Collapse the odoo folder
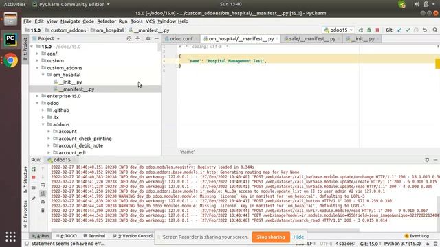Image resolution: width=440 pixels, height=247 pixels. tap(37, 103)
